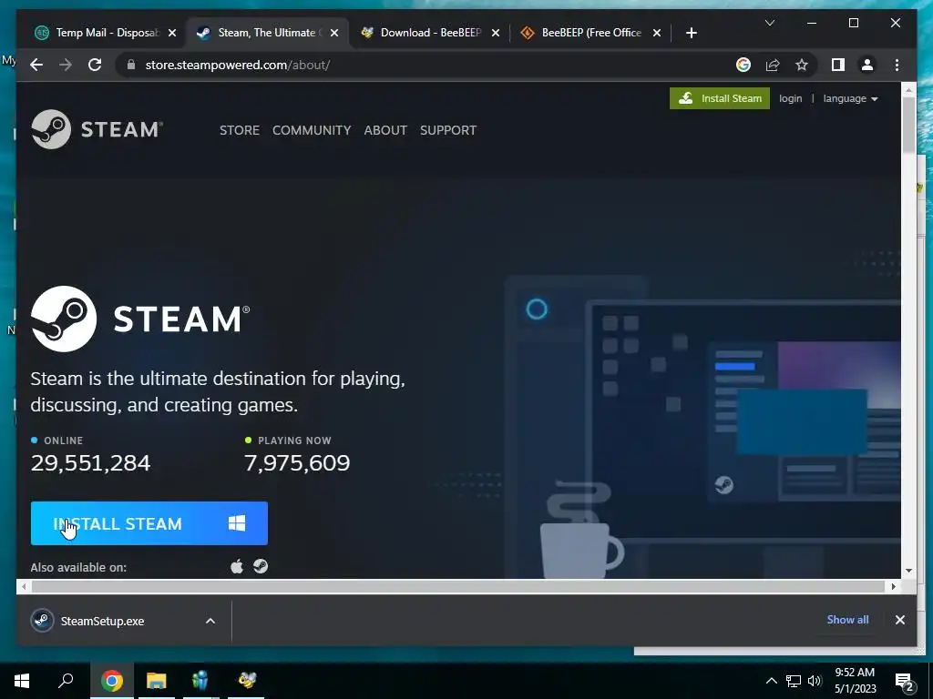Close the Download - BeeBEEP tab
The height and width of the screenshot is (699, 933).
(x=495, y=34)
